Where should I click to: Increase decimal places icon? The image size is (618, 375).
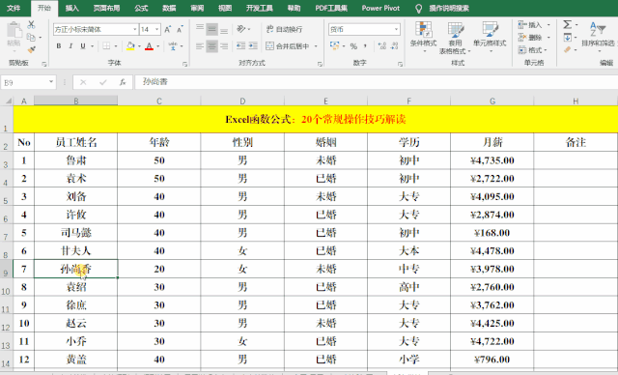382,46
